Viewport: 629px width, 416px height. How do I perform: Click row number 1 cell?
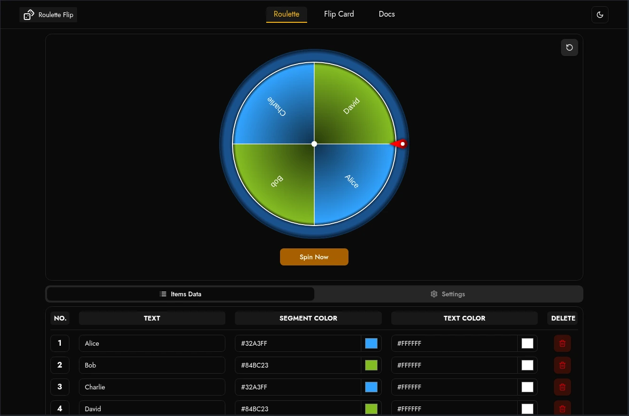pos(60,343)
